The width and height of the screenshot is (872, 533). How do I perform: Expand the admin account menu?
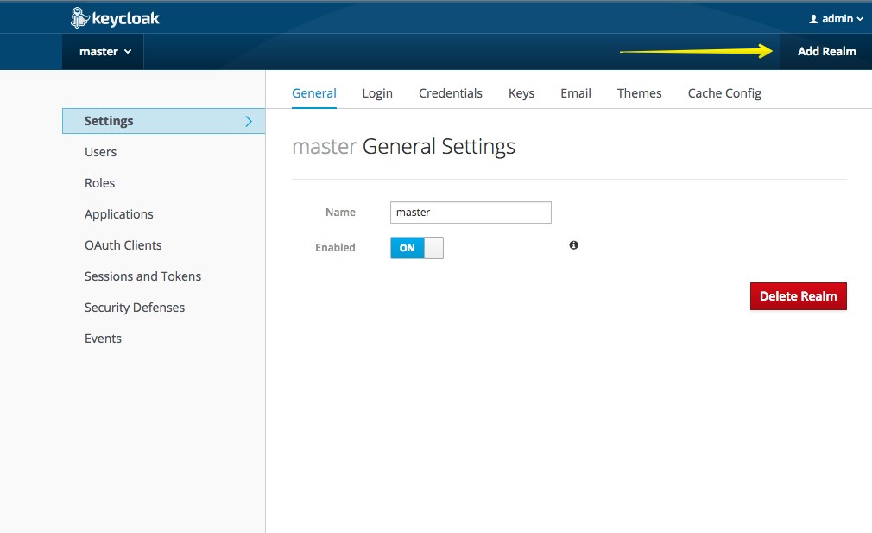pyautogui.click(x=836, y=18)
